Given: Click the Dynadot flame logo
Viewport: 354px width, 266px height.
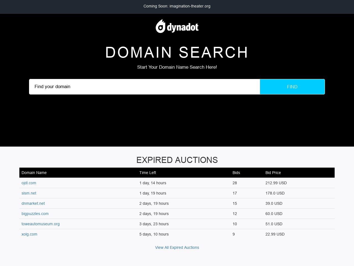Looking at the screenshot, I should 160,27.
